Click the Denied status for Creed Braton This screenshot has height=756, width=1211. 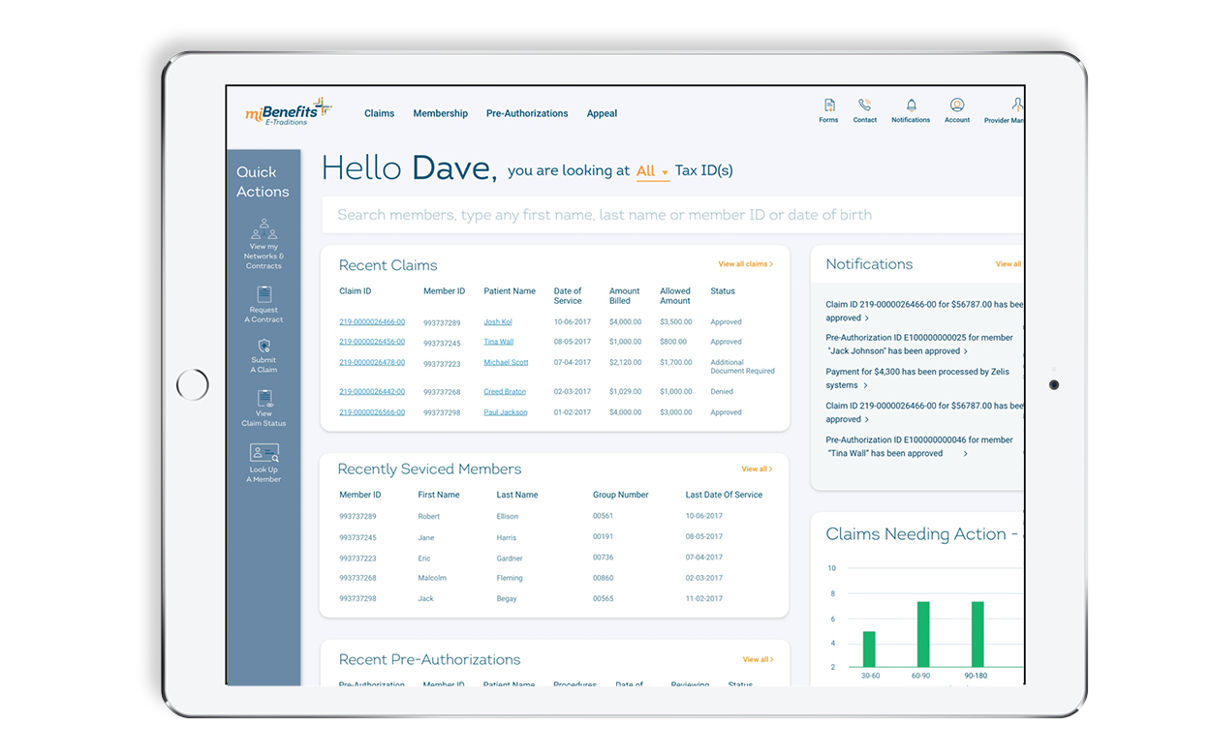click(722, 392)
